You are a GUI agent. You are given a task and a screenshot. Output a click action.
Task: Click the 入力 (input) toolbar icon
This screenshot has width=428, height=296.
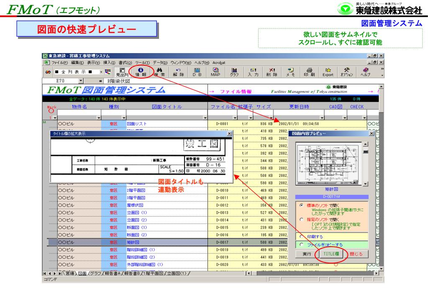tap(253, 72)
